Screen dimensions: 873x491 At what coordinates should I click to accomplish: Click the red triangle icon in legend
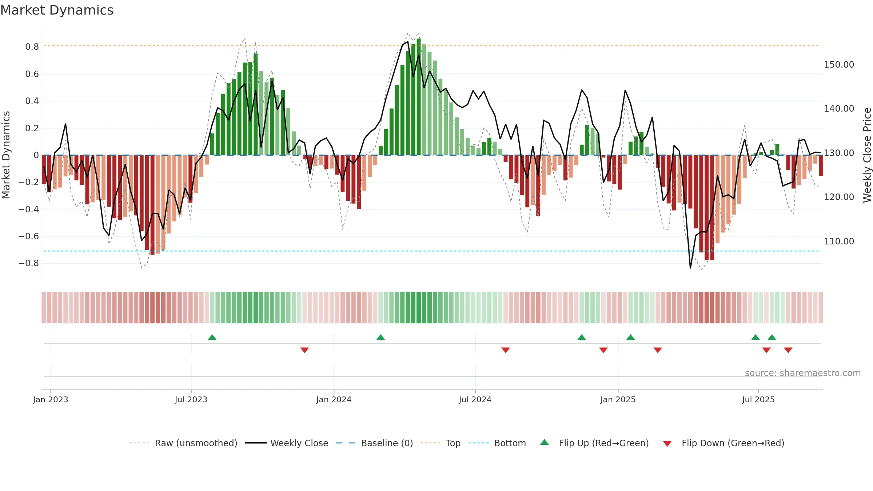667,444
